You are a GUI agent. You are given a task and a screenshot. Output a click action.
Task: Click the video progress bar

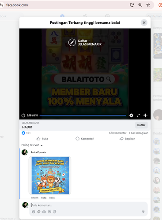pos(83,115)
